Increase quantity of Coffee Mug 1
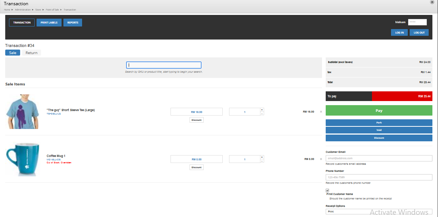The image size is (438, 217). (262, 157)
